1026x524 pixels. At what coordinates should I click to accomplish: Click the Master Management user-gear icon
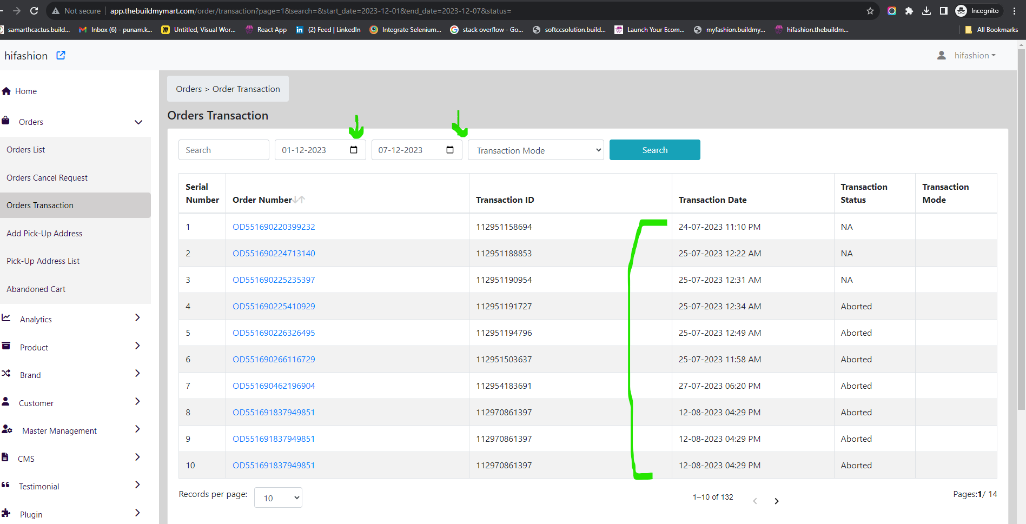click(x=7, y=429)
